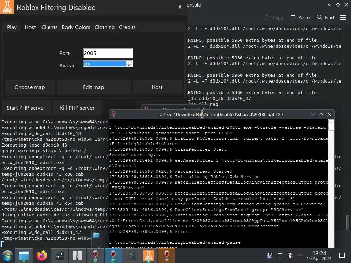Expand hidden system tray icons

(x=300, y=255)
